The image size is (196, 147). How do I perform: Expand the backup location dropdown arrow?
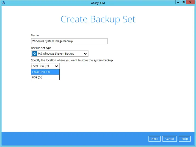point(56,66)
